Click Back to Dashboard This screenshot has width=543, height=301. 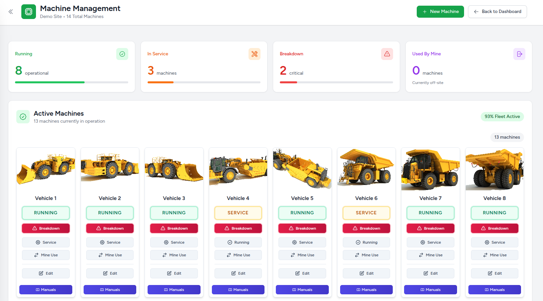497,11
